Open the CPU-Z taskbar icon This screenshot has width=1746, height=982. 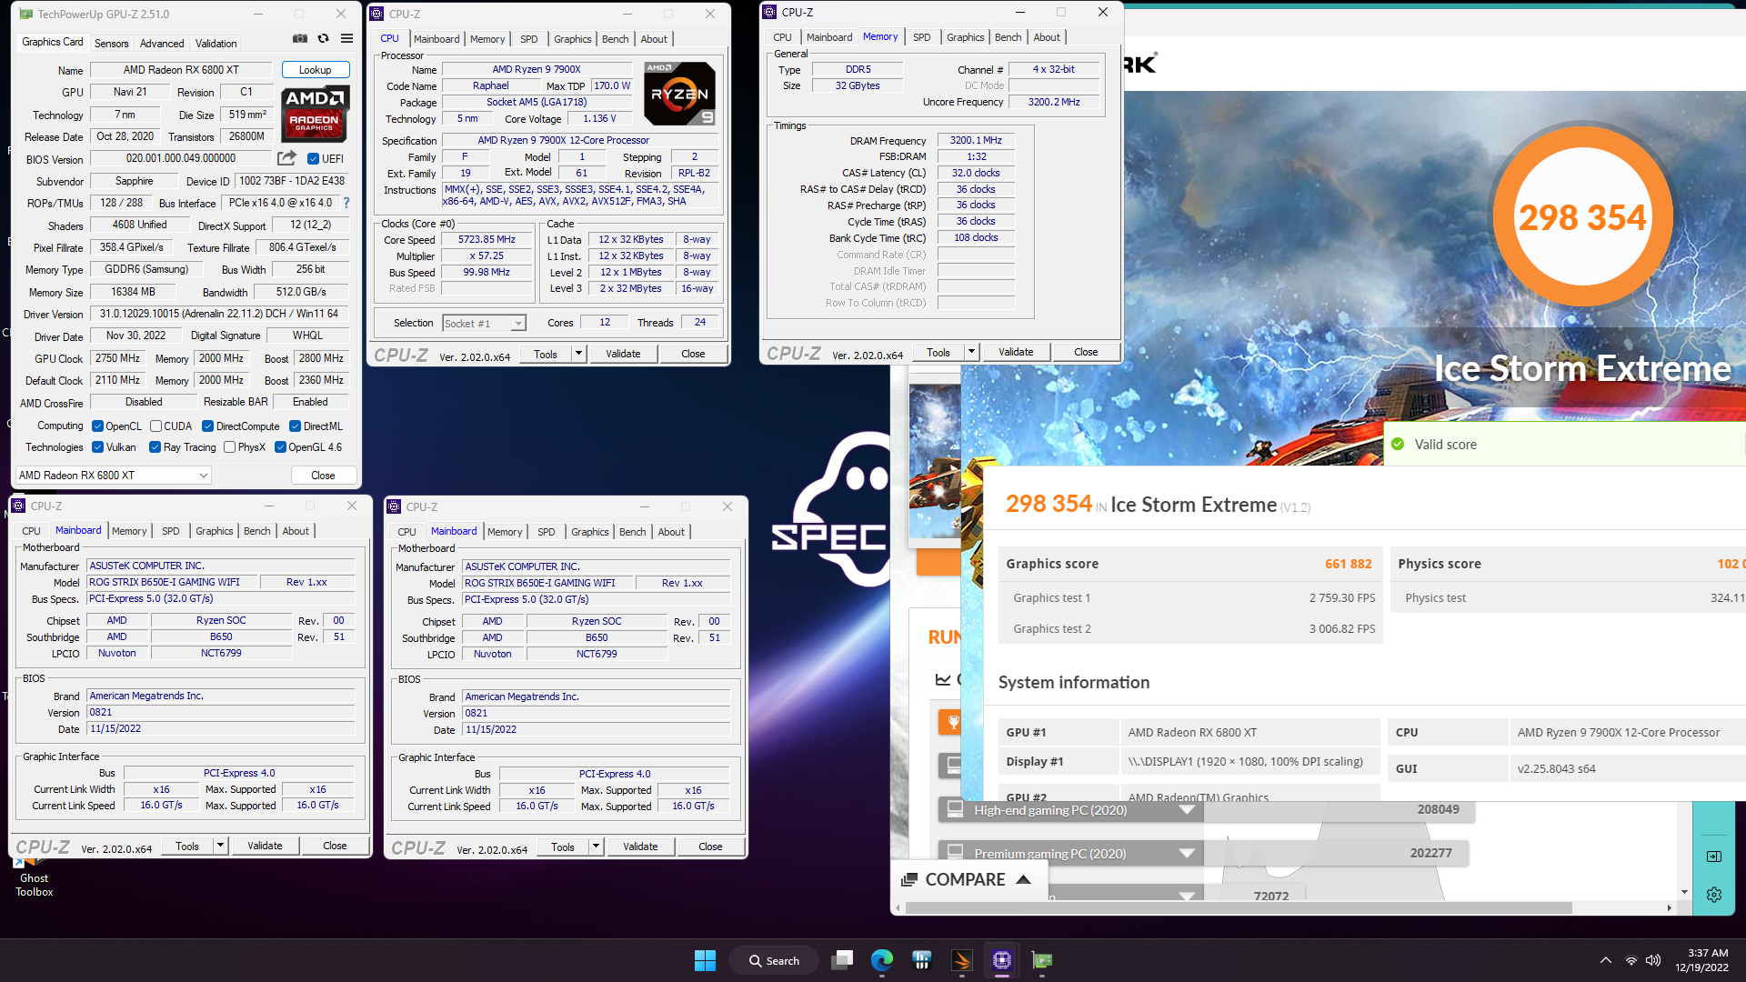[1002, 960]
